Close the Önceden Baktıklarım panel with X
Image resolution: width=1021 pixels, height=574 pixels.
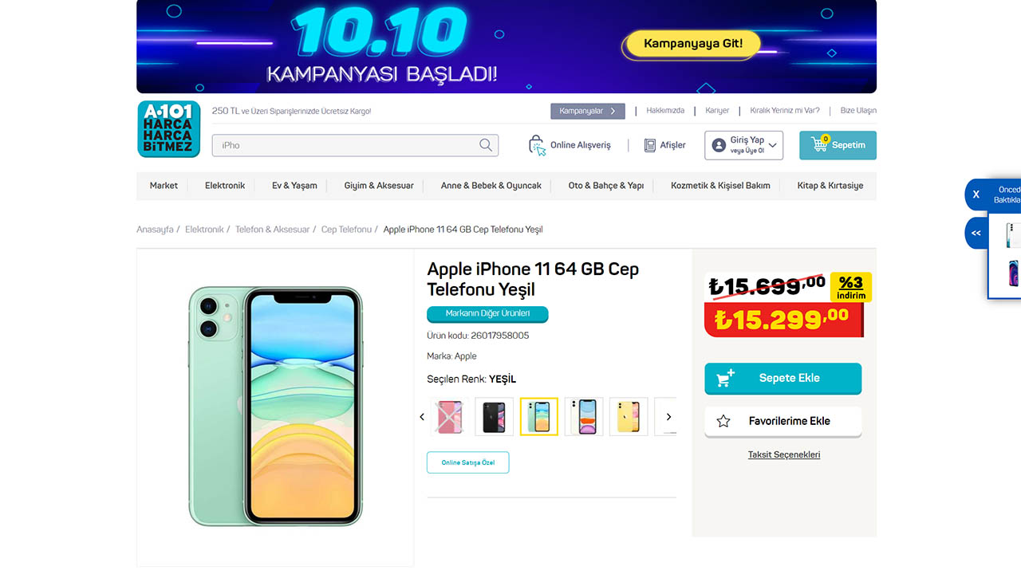pyautogui.click(x=976, y=195)
